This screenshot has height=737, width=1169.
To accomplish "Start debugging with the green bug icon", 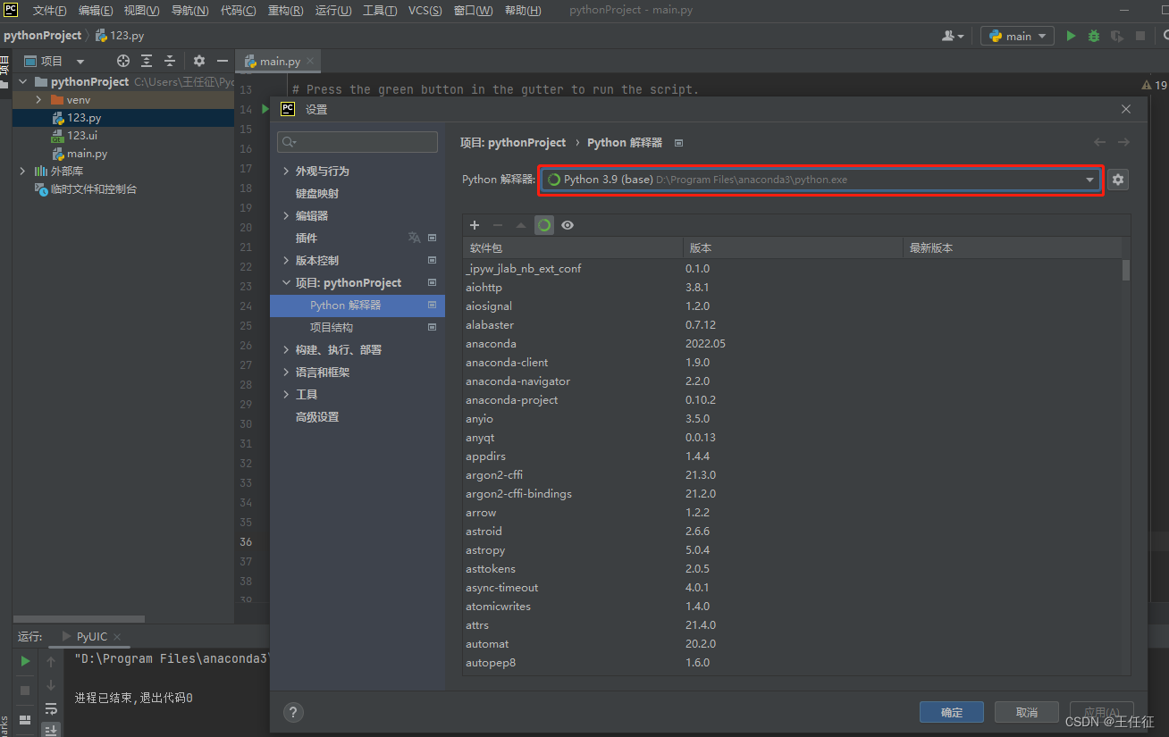I will click(1094, 36).
